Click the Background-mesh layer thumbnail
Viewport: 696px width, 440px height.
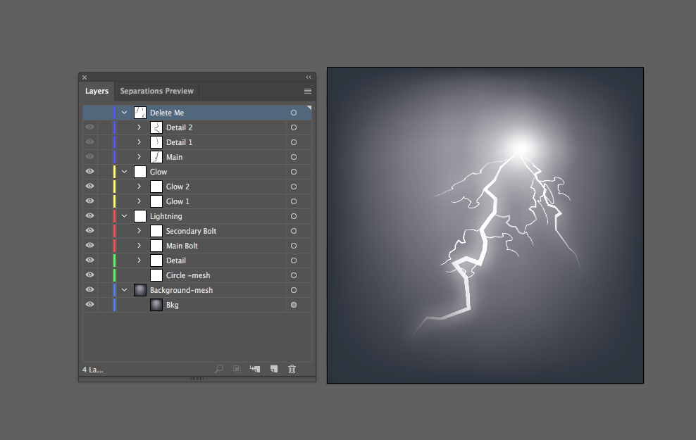(140, 290)
